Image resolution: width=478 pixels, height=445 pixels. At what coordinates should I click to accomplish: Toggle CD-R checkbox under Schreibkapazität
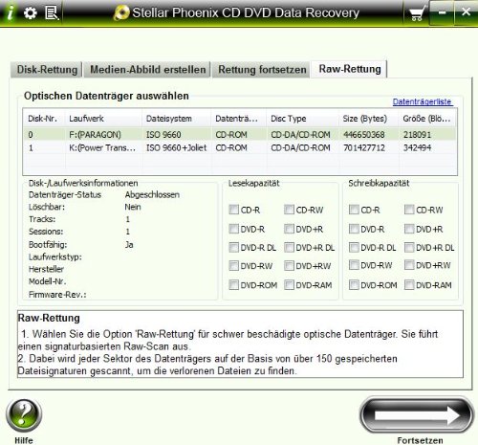point(354,210)
